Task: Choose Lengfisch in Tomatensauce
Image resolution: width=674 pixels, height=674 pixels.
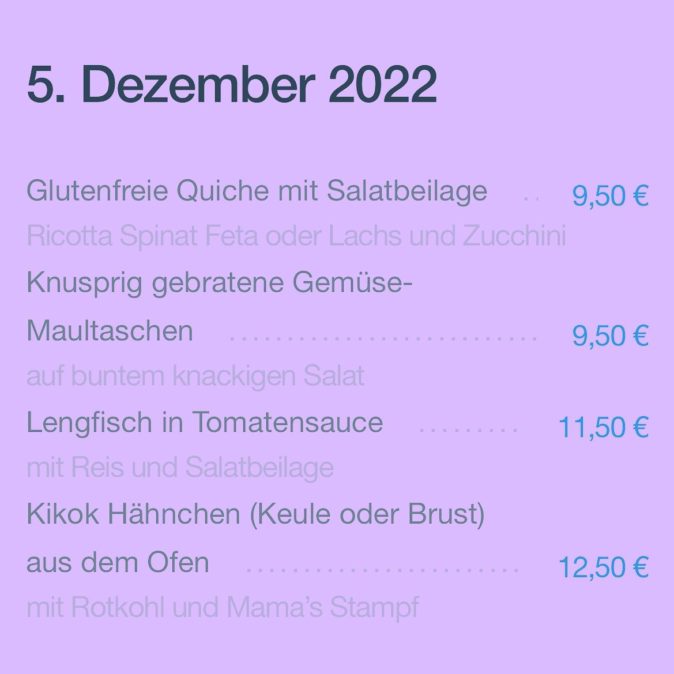Action: [x=205, y=423]
